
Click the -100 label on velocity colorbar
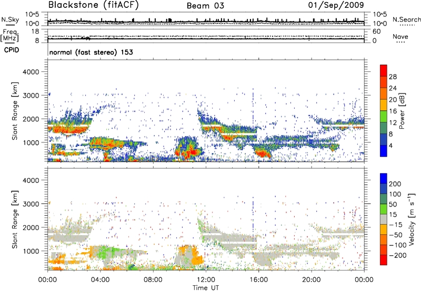pyautogui.click(x=398, y=245)
